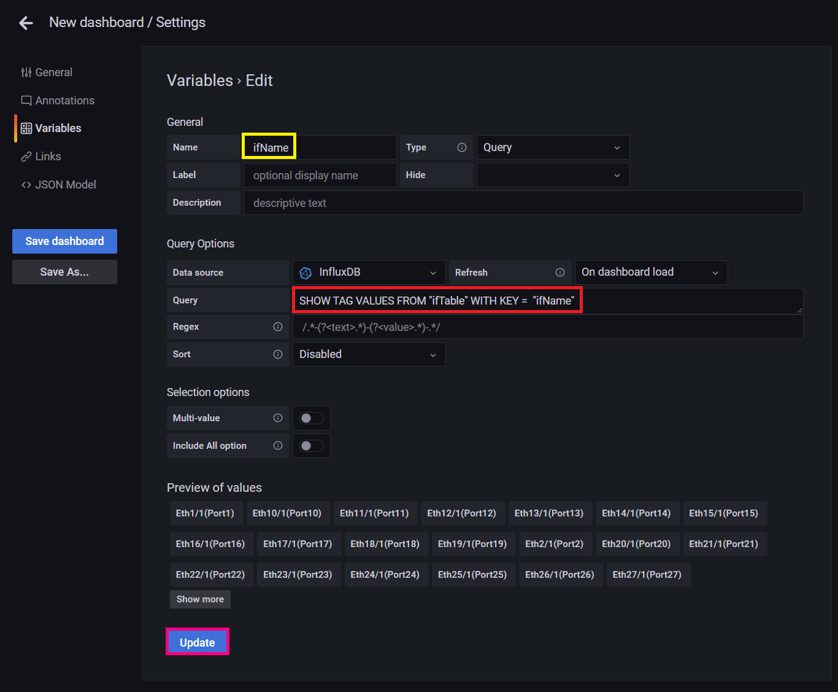The width and height of the screenshot is (838, 692).
Task: Open the Links settings section
Action: [x=41, y=157]
